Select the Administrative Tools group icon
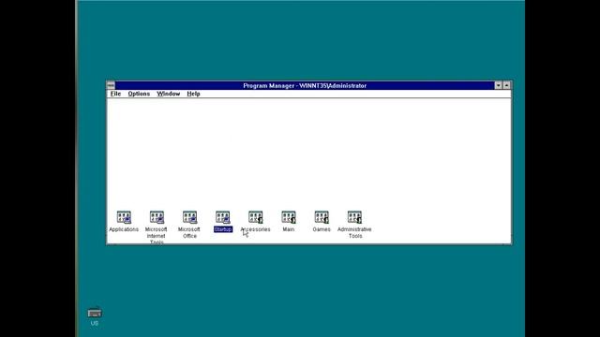The image size is (600, 337). [354, 217]
